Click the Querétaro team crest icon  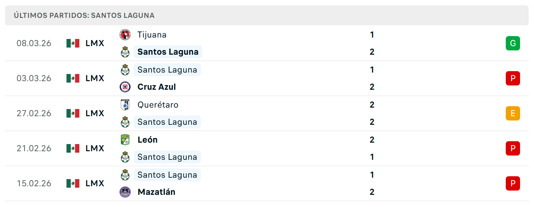(x=125, y=105)
